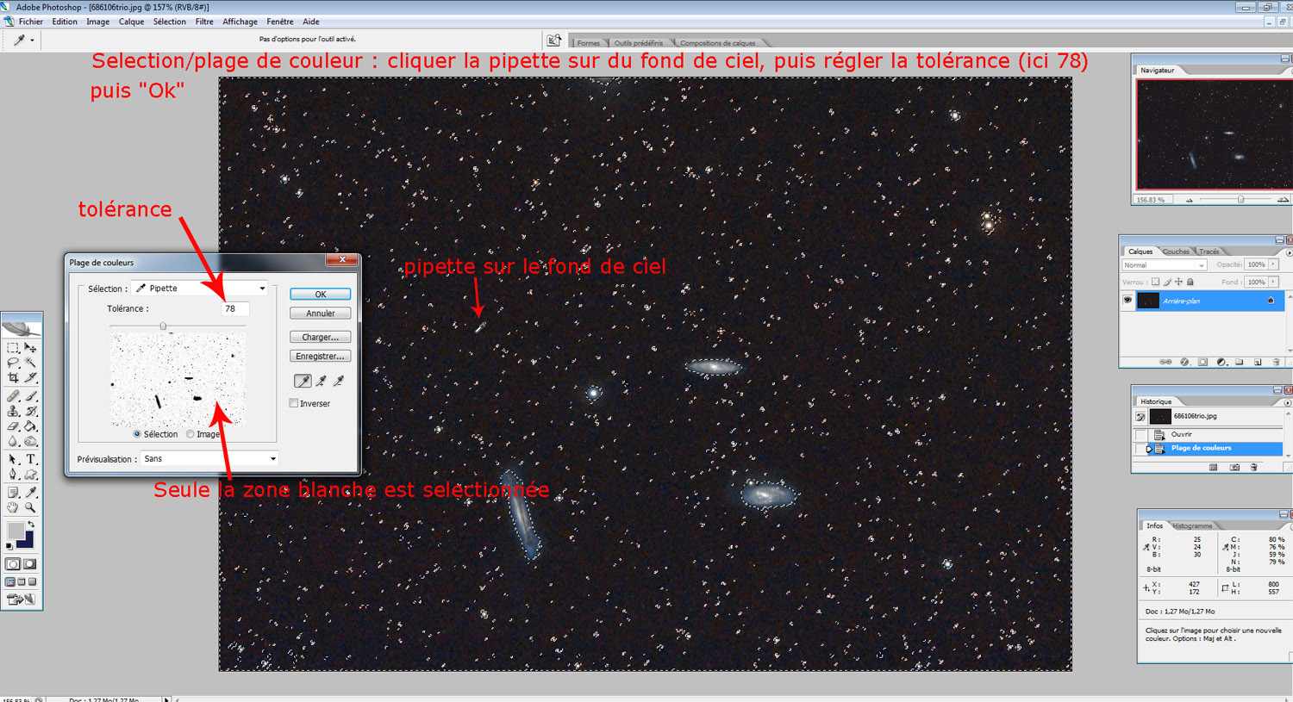Open the adjustment layer menu in Calques

[1221, 362]
